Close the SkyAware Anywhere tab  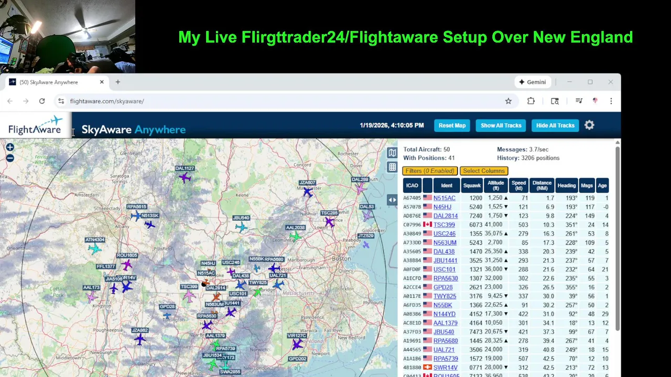pyautogui.click(x=102, y=82)
